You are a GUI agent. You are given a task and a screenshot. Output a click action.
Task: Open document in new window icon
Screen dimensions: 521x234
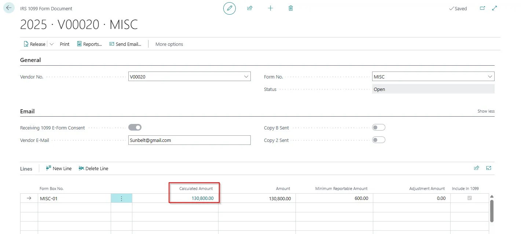tap(483, 8)
